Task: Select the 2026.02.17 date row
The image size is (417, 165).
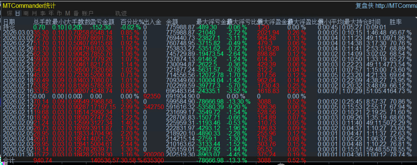Action: coord(18,86)
